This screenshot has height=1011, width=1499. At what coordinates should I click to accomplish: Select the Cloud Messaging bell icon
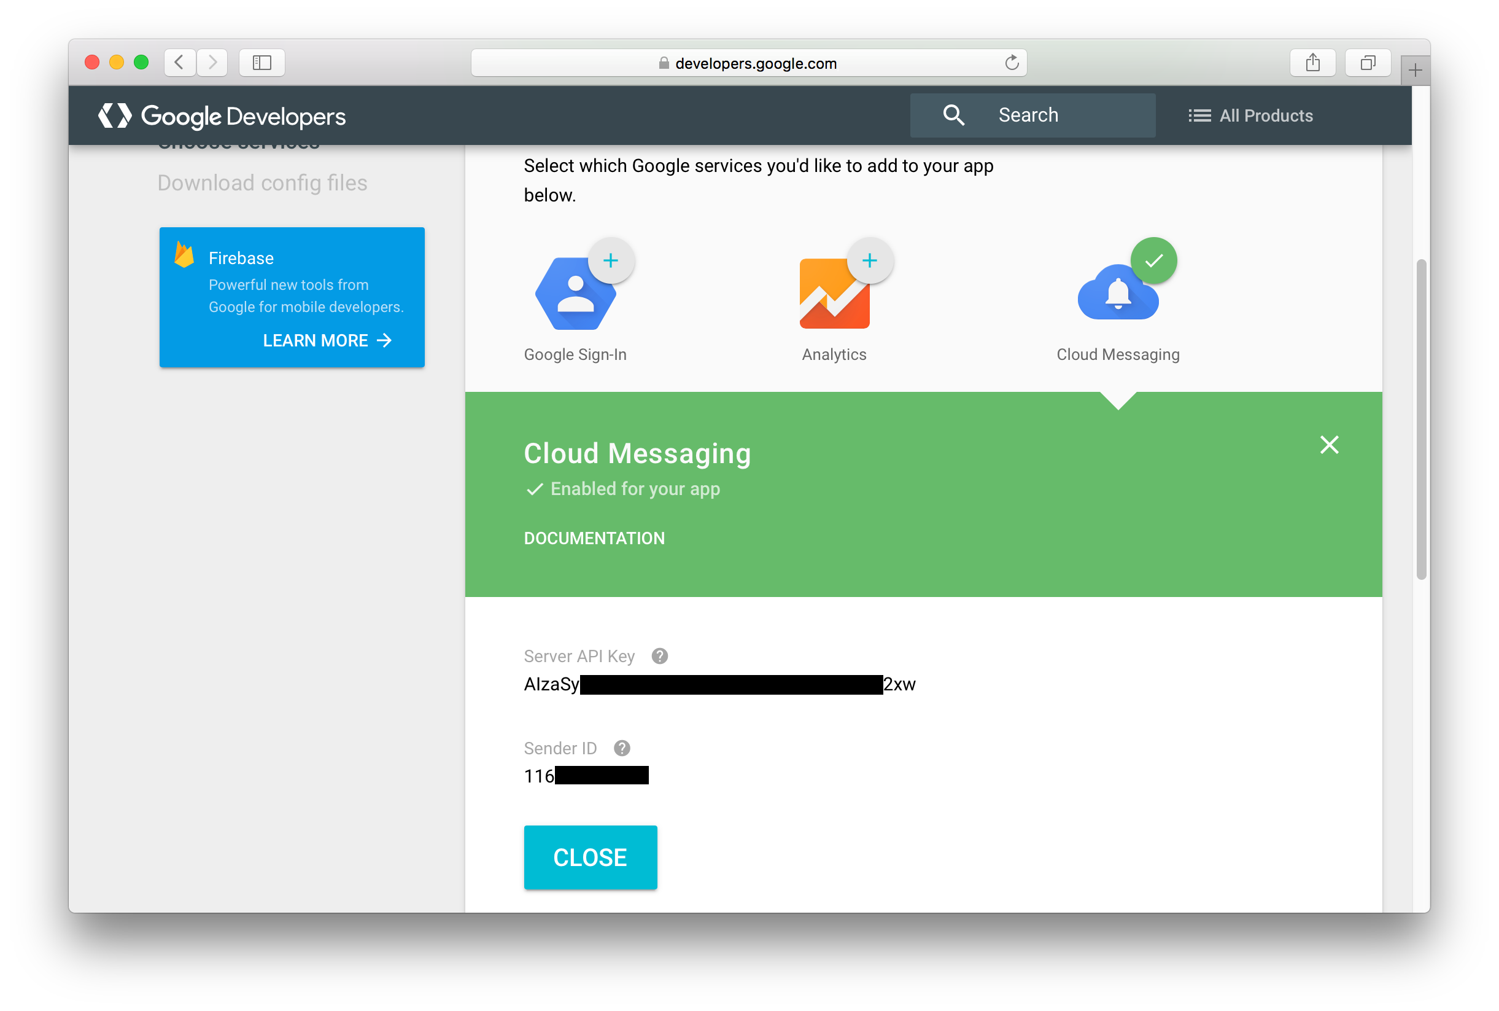(1118, 294)
